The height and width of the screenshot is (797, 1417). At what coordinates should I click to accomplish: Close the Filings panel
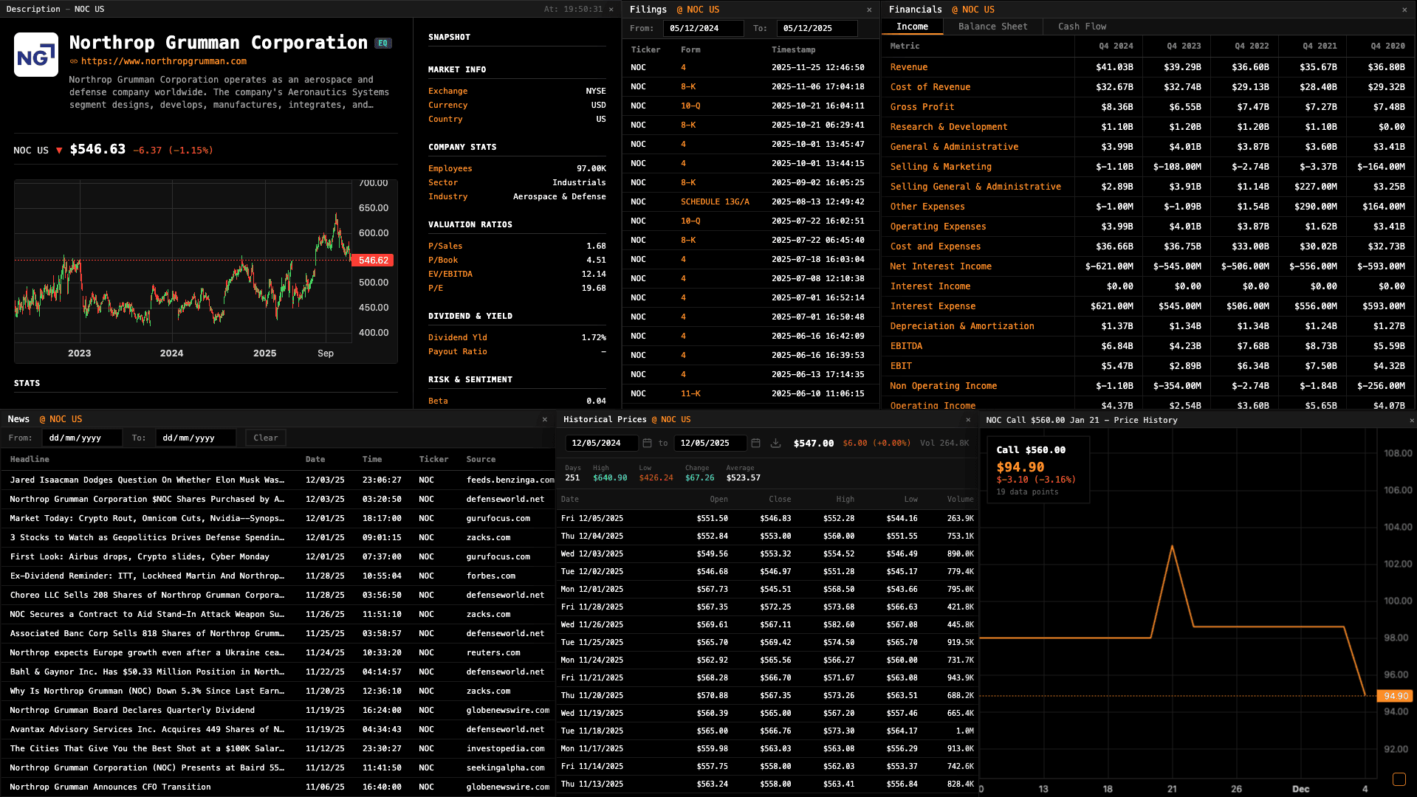point(869,10)
